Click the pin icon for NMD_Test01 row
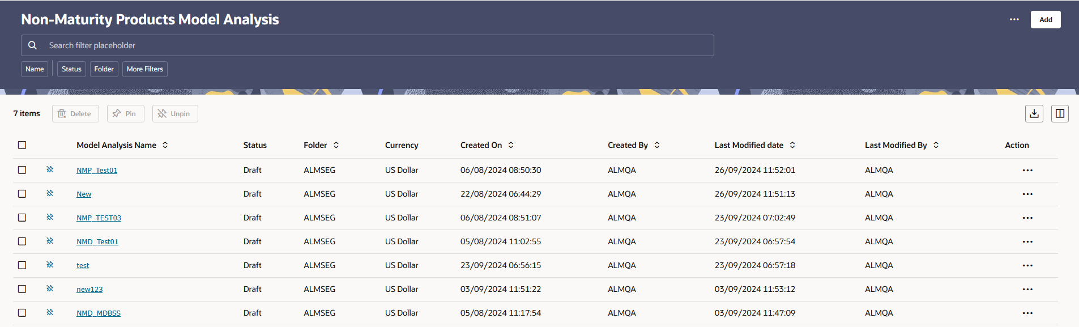The width and height of the screenshot is (1079, 327). (x=50, y=241)
